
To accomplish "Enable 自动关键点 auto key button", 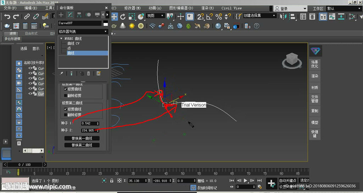I will 288,181.
